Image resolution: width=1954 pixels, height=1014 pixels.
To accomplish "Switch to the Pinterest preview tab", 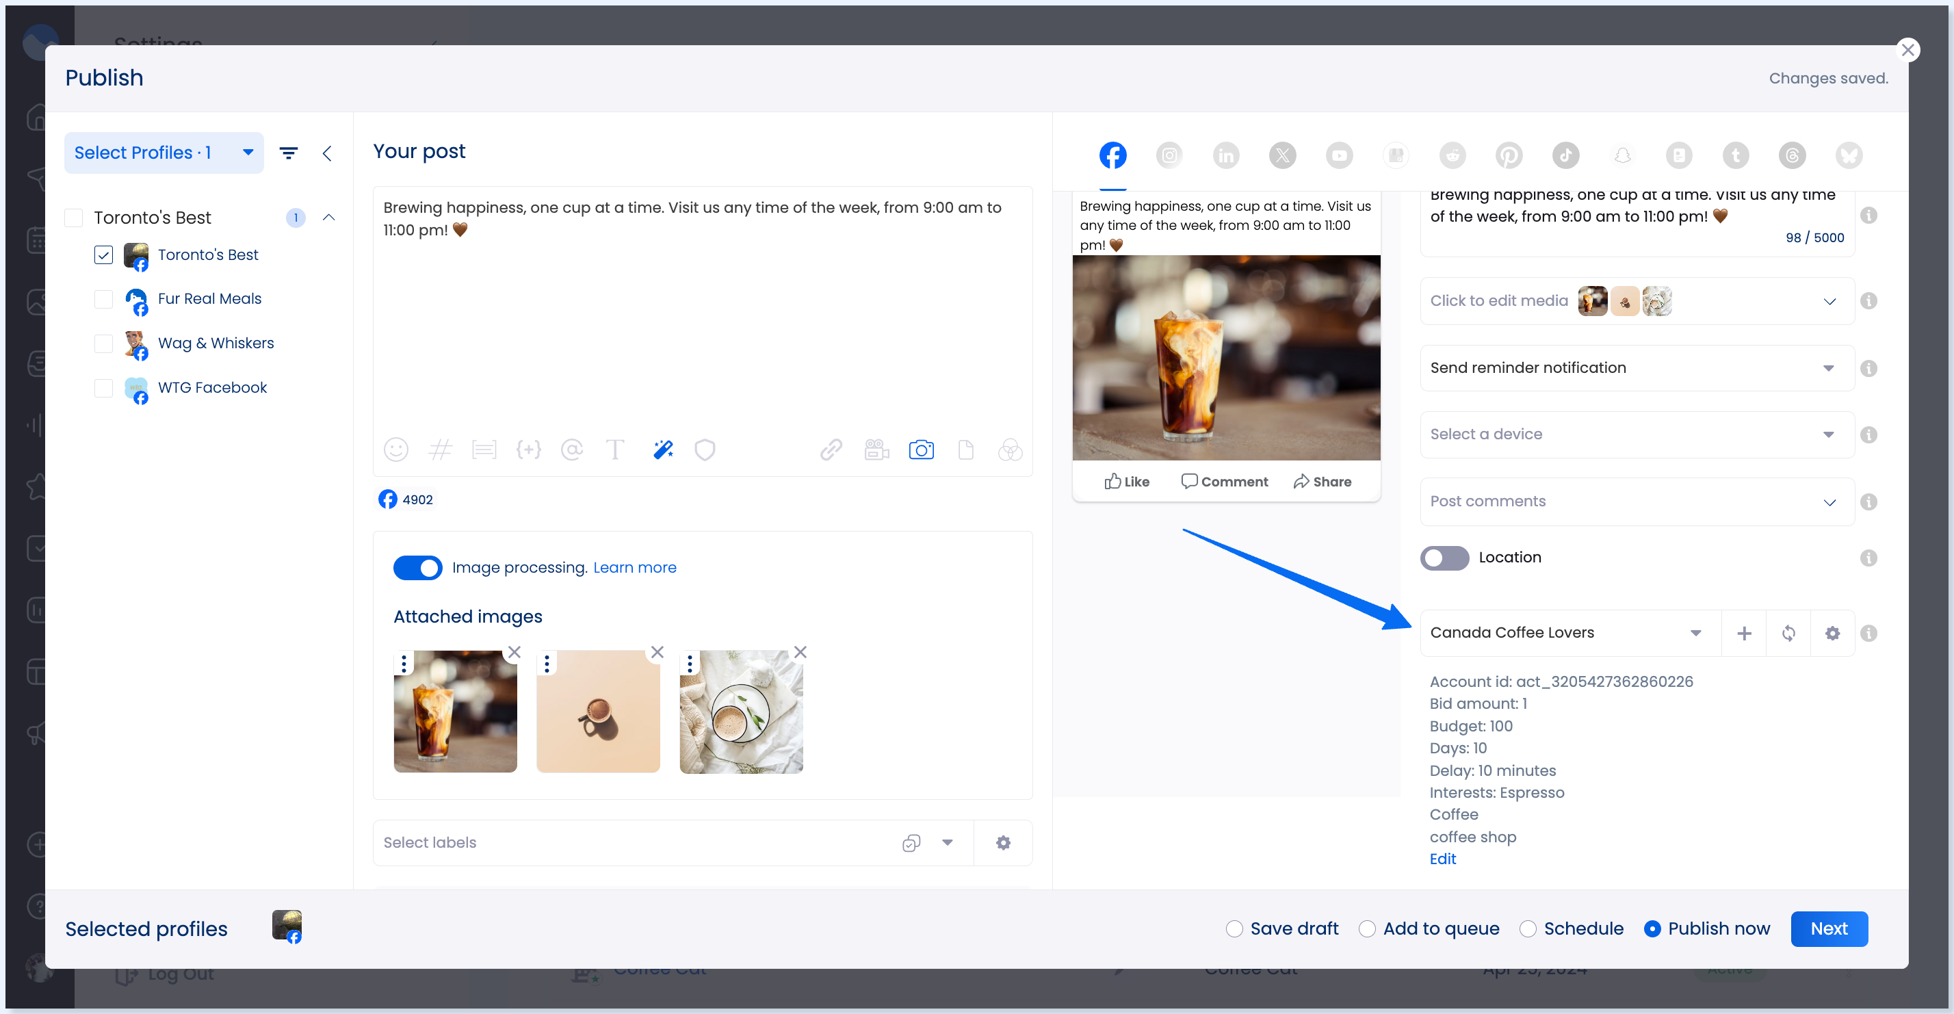I will click(x=1509, y=155).
